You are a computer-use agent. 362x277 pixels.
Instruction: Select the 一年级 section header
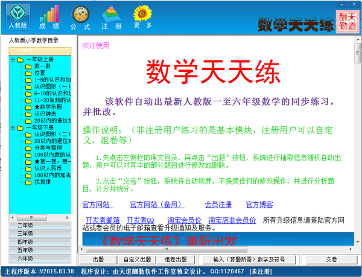pyautogui.click(x=40, y=51)
